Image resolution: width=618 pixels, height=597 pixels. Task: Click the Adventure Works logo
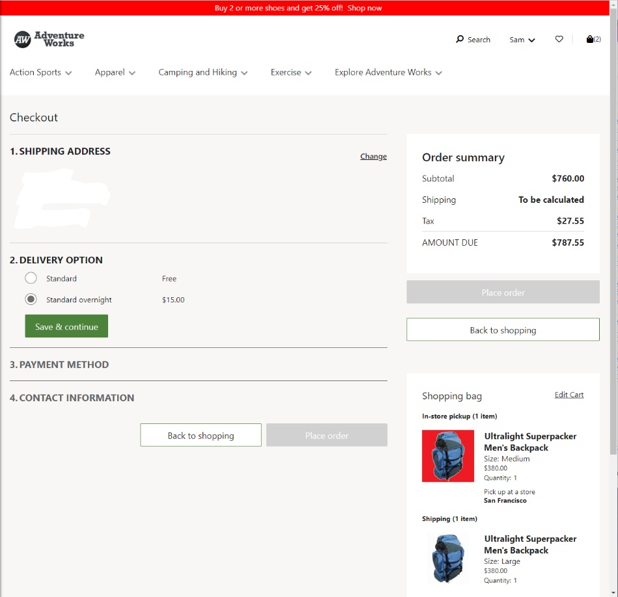pos(49,40)
